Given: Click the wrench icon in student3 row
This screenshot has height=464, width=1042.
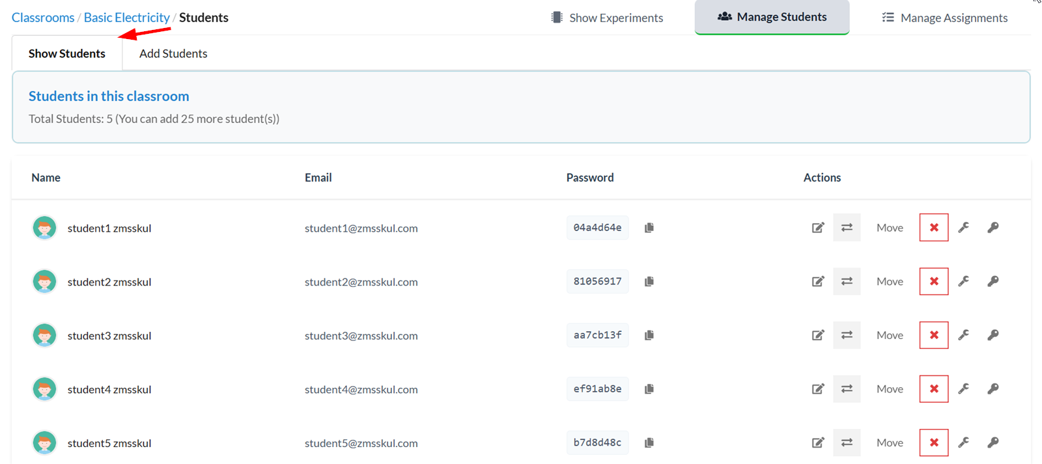Looking at the screenshot, I should pos(964,335).
